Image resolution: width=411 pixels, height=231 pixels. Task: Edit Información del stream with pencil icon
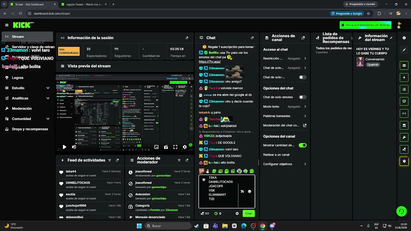coord(391,38)
